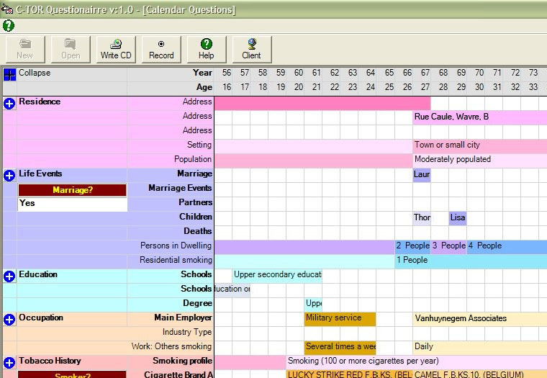Click the Daily work smoking bar
547x378 pixels.
point(479,348)
